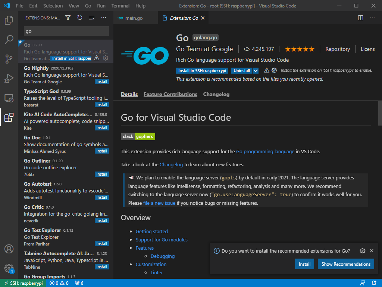This screenshot has width=382, height=287.
Task: Open editor More Actions menu
Action: [x=372, y=18]
